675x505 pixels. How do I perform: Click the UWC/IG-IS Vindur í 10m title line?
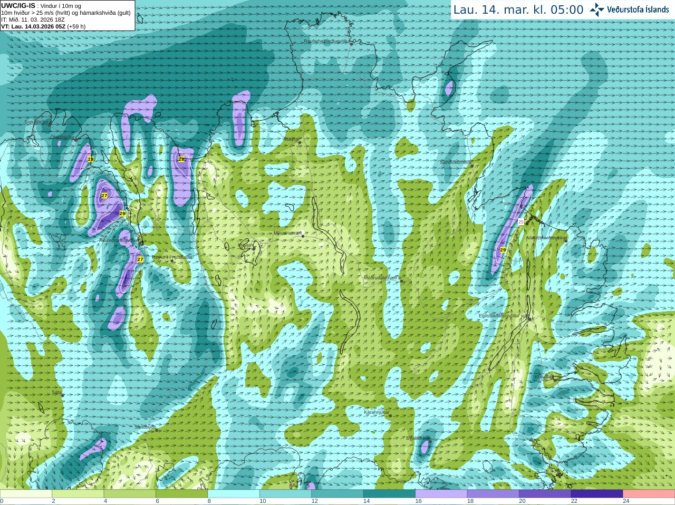pos(41,6)
